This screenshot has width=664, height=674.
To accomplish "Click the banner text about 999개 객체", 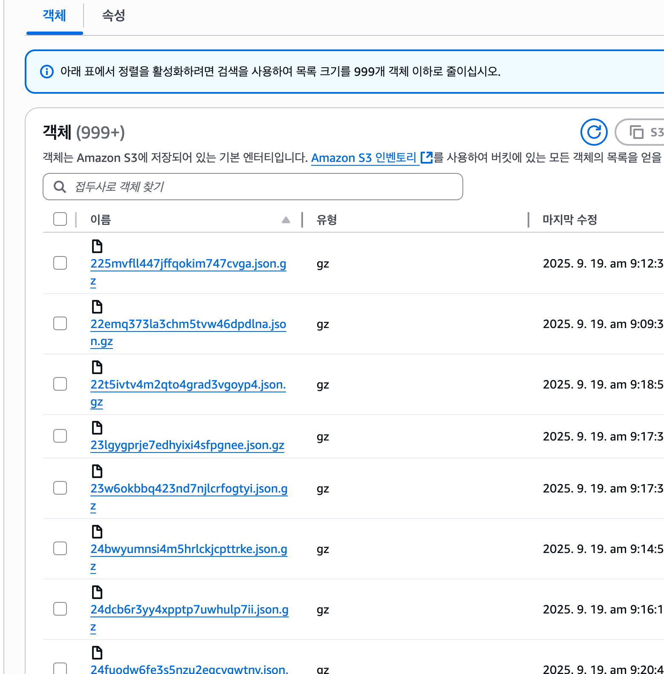I will (x=280, y=71).
